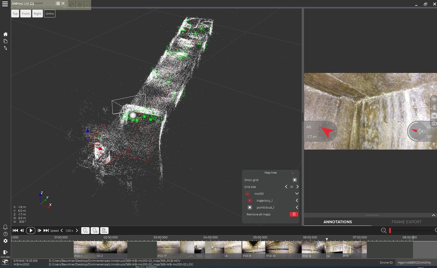Open the hamburger main menu
Screen dimensions: 437x268
click(5, 4)
